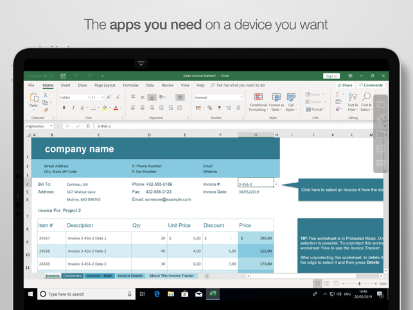Open the Data ribbon tab
Viewport: 413px width, 310px height.
150,85
